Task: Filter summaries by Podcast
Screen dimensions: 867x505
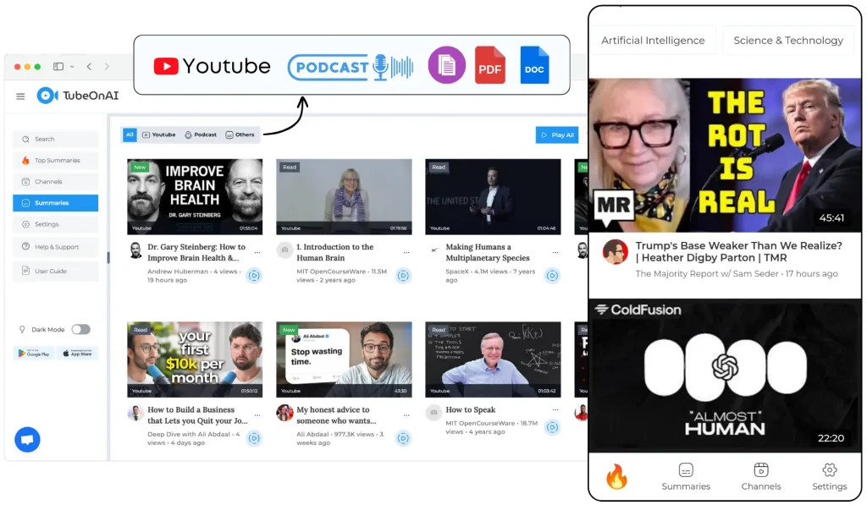Action: point(201,134)
